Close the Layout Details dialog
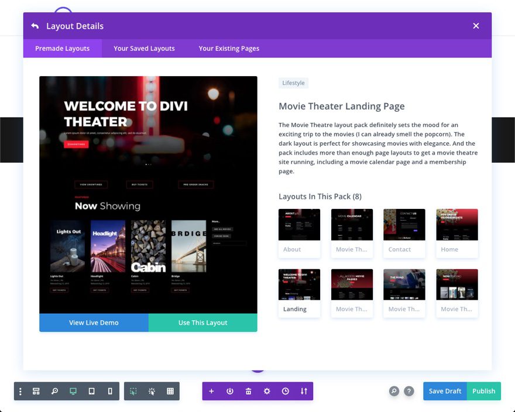 click(476, 26)
